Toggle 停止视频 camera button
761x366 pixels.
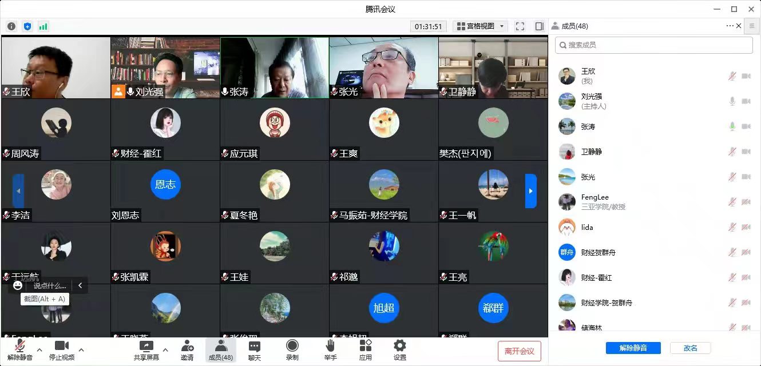coord(62,350)
